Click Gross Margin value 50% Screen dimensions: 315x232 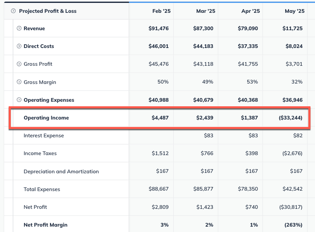[163, 82]
